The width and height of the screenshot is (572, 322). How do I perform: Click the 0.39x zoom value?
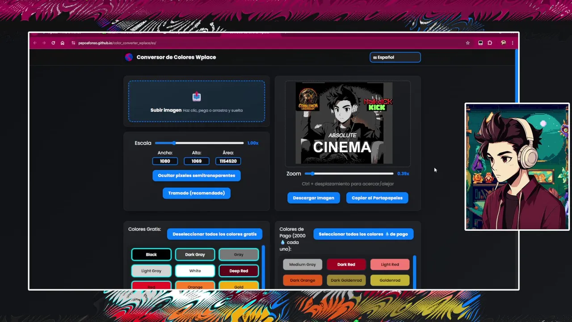click(x=403, y=174)
